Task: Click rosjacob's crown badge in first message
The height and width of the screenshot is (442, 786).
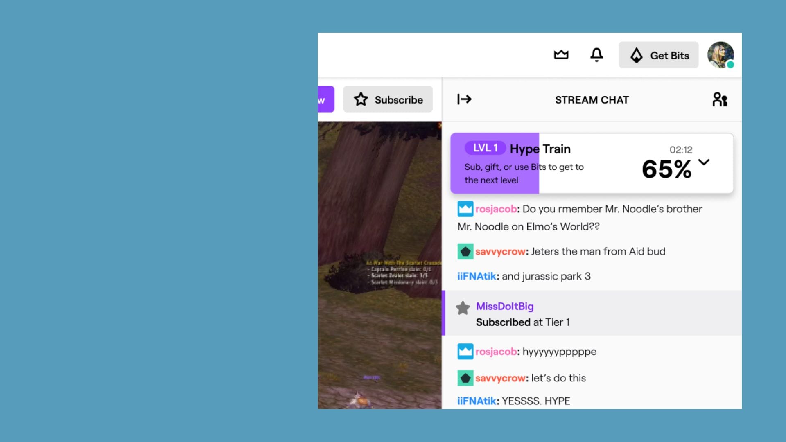Action: 465,209
